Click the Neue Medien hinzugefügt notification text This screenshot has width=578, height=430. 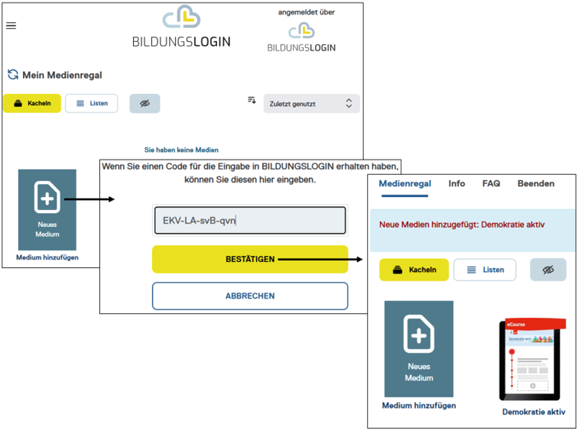[462, 225]
